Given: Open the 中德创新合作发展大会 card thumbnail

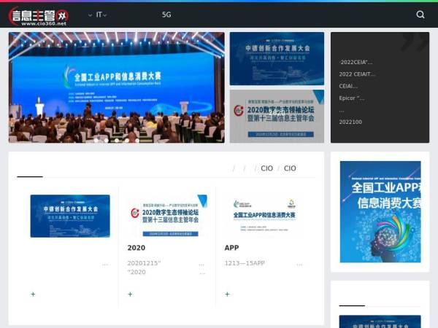Looking at the screenshot, I should tap(70, 216).
